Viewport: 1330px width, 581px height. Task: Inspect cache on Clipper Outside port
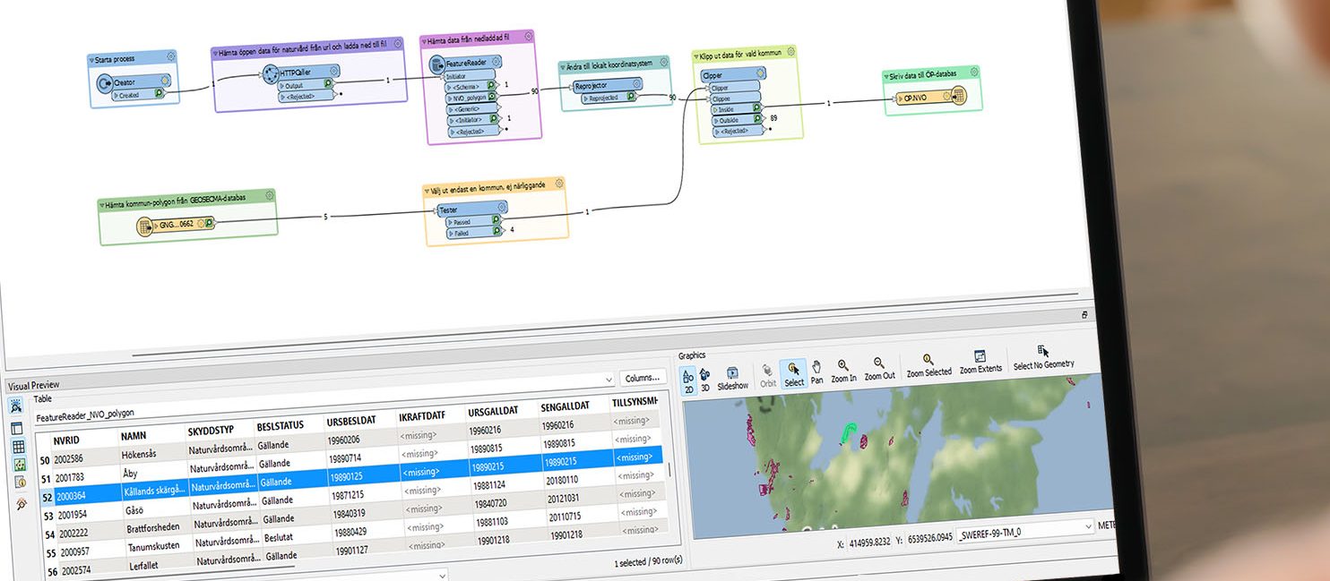pyautogui.click(x=756, y=118)
